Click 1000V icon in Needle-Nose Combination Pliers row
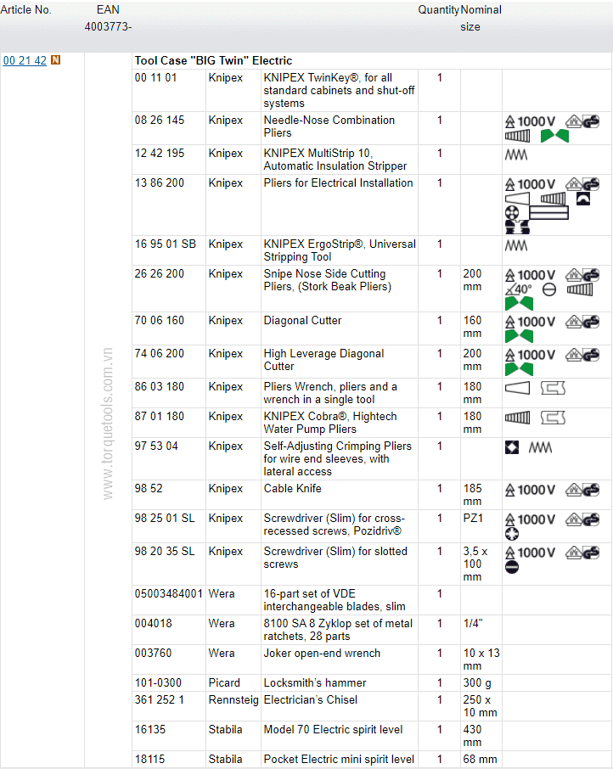Screen dimensions: 613x769 click(x=531, y=121)
